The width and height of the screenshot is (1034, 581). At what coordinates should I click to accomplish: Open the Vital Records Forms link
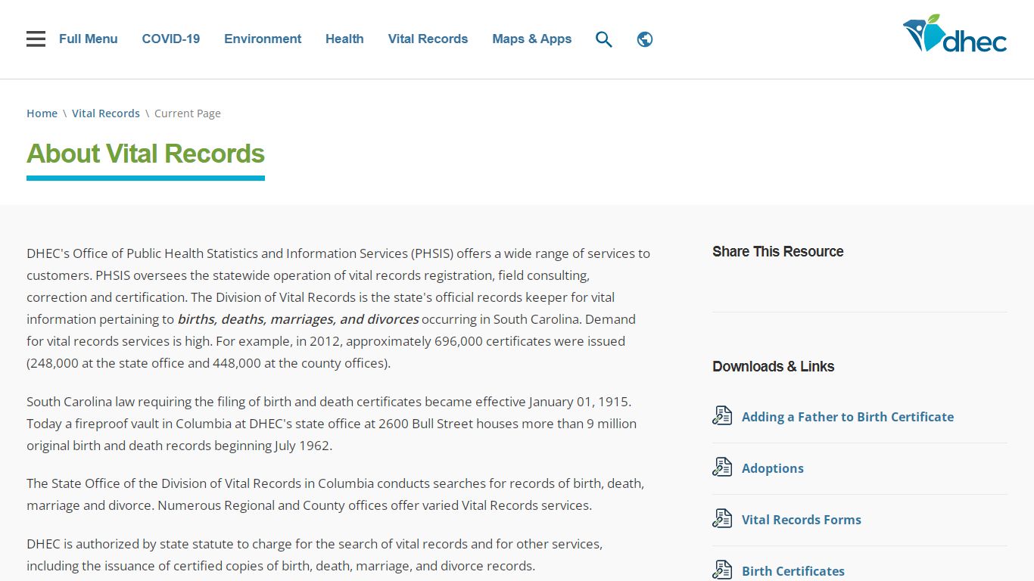coord(802,520)
